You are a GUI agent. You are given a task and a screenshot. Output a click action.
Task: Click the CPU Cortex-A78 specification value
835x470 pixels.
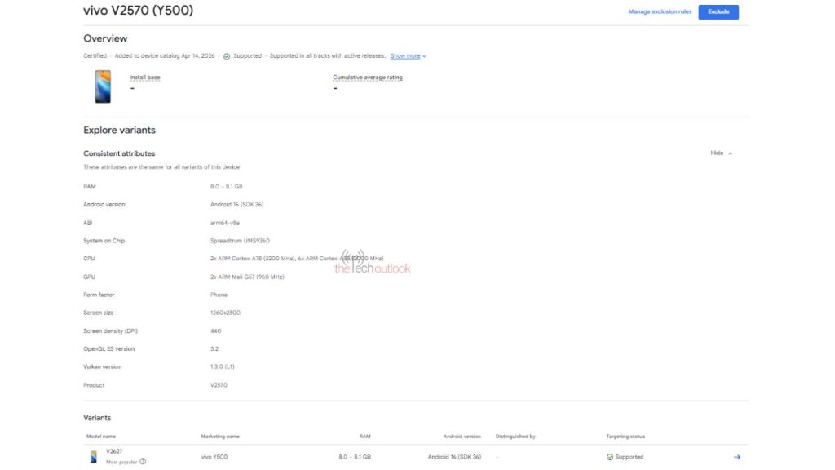click(297, 259)
